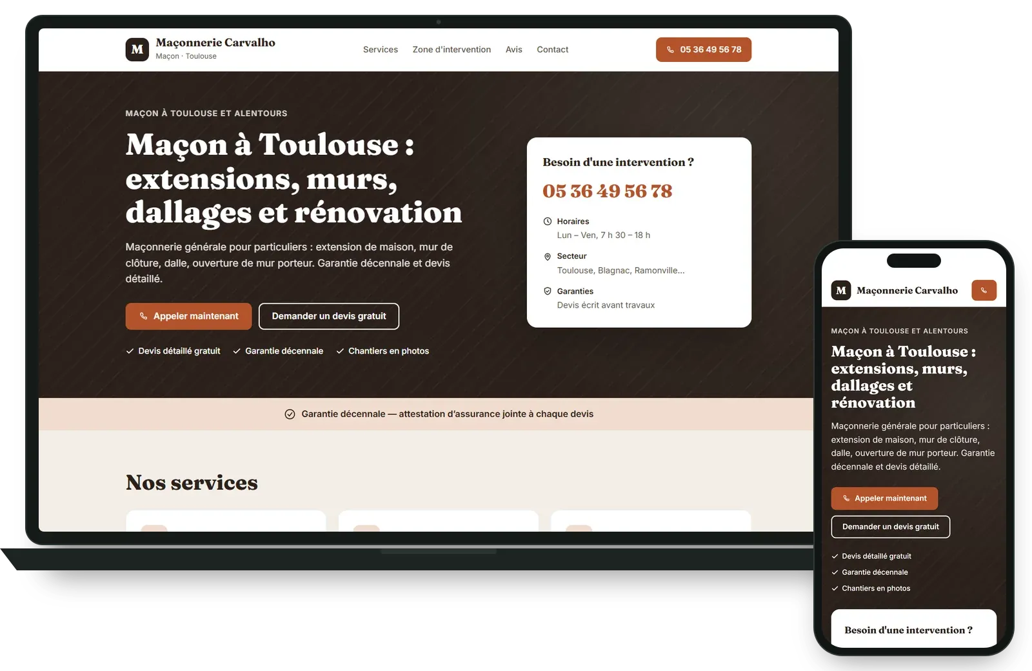
Task: Tap Demander un devis gratuit on phone
Action: pyautogui.click(x=891, y=526)
